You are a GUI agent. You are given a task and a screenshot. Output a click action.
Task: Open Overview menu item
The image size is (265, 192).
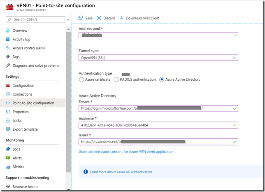tap(20, 30)
